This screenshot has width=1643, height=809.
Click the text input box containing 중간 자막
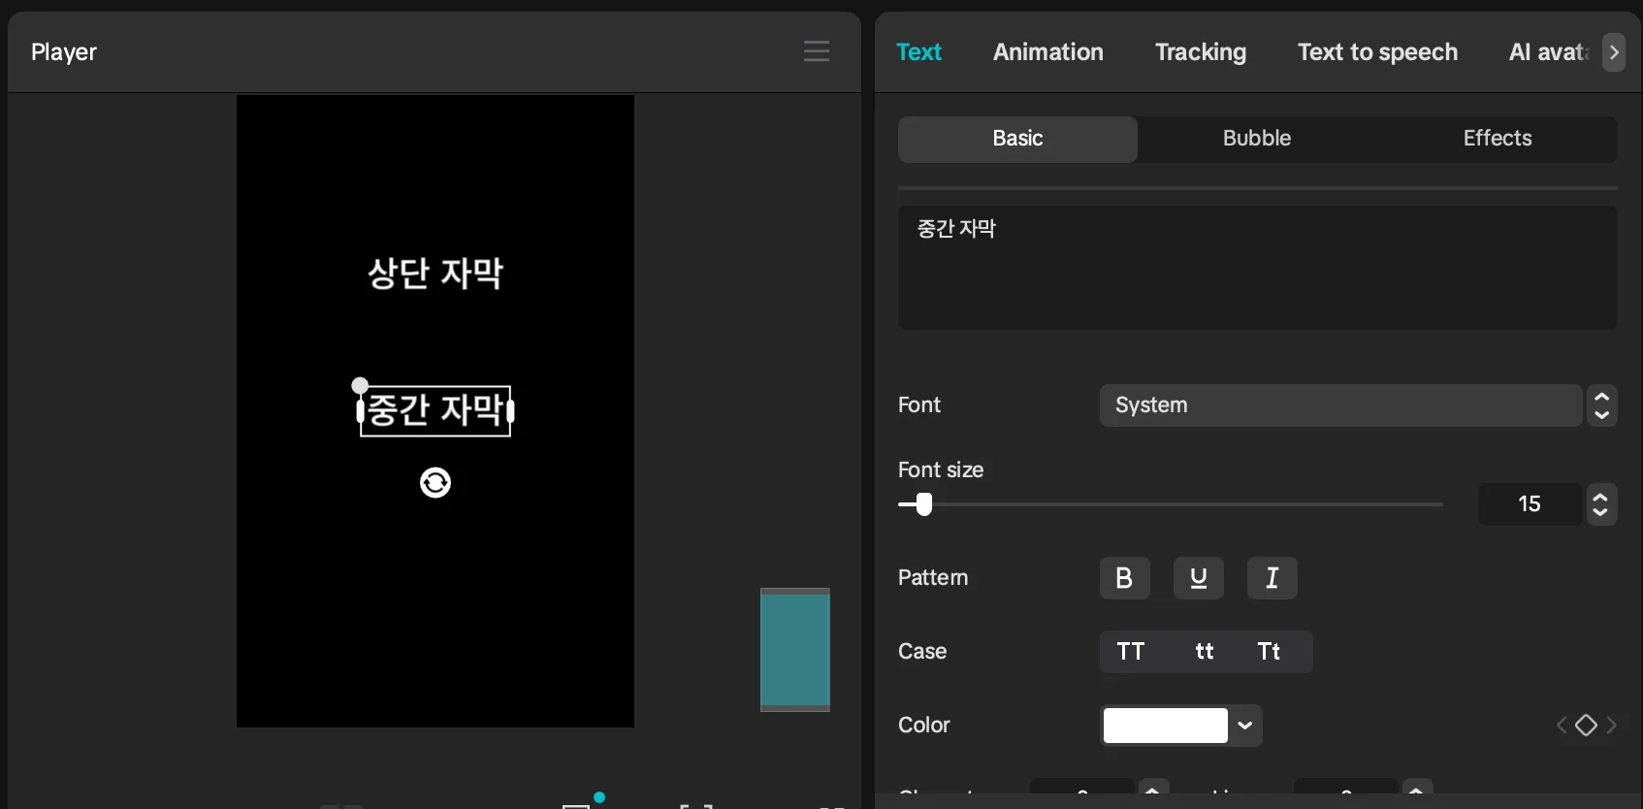coord(1257,268)
